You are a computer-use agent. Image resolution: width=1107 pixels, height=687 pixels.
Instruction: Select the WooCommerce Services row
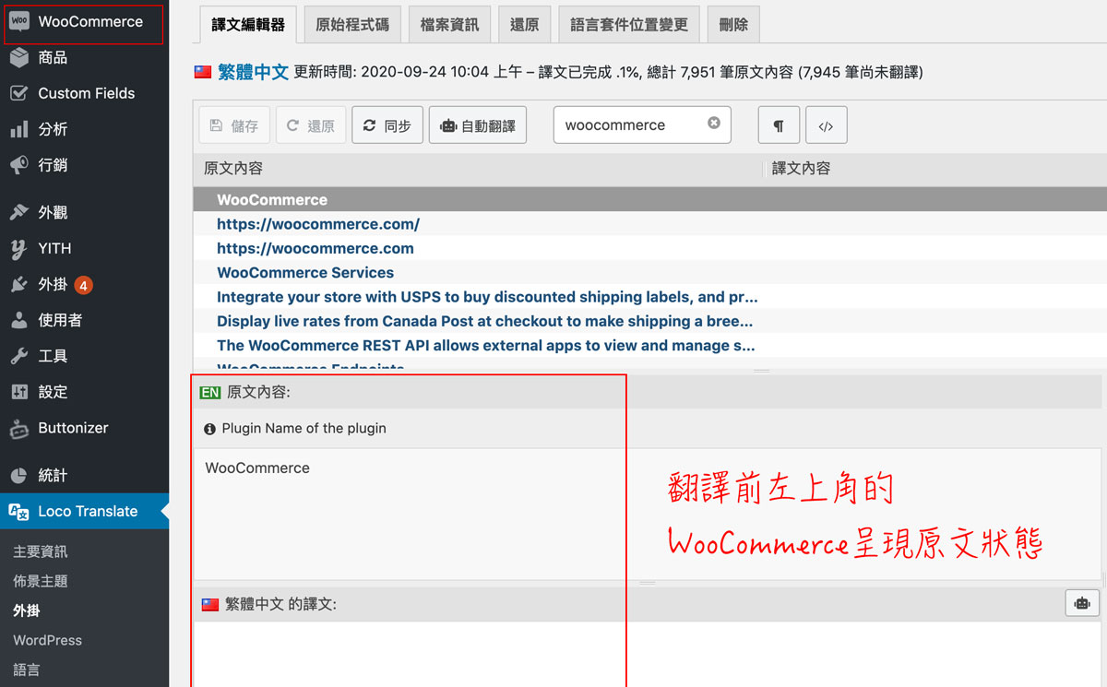click(649, 272)
